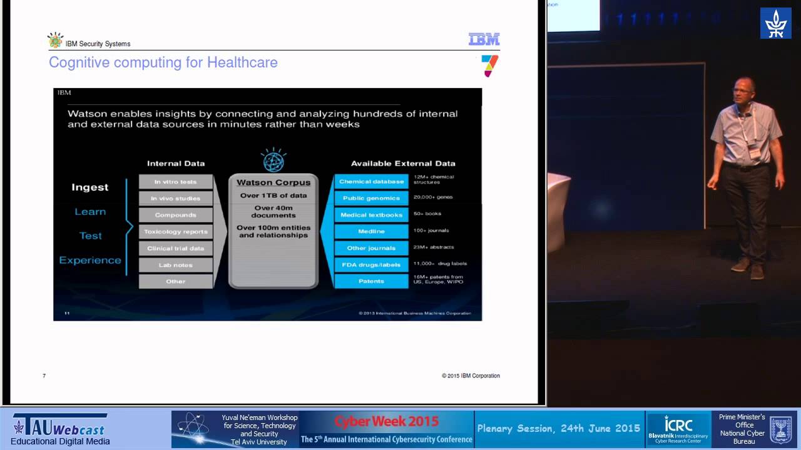Screen dimensions: 801x450
Task: Click the Lab notes box
Action: 176,265
